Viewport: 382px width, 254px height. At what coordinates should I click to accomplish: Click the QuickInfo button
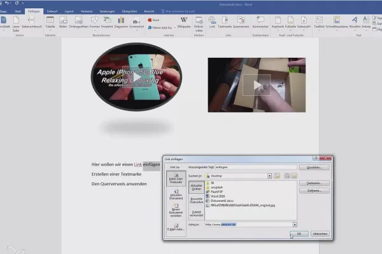coord(315,168)
